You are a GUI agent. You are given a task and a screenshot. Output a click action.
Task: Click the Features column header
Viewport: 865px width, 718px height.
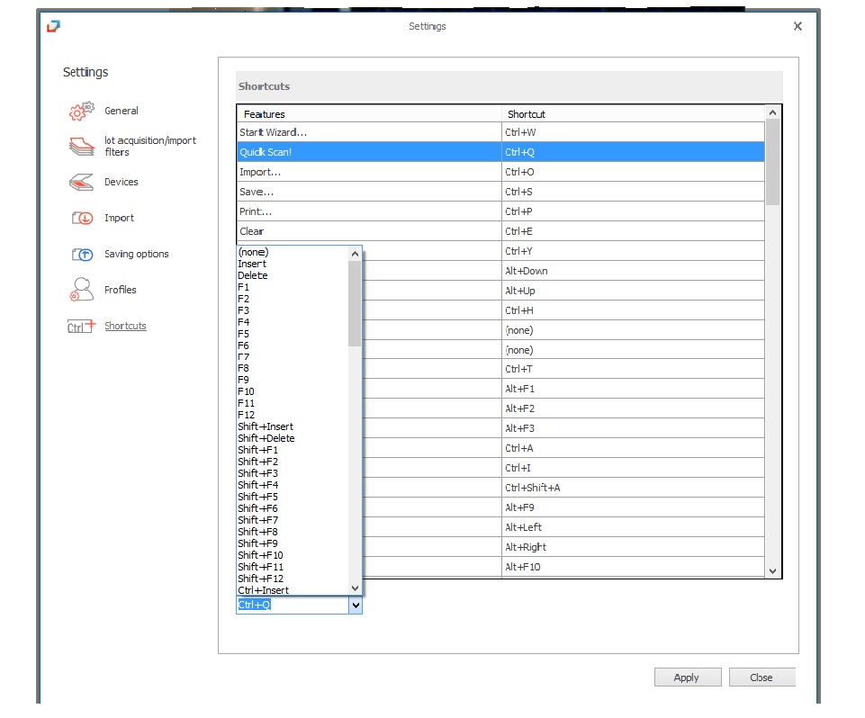coord(369,114)
